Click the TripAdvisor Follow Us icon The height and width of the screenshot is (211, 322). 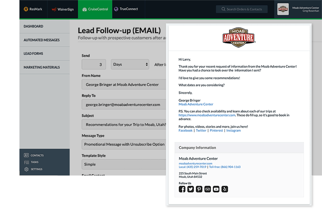tap(208, 189)
